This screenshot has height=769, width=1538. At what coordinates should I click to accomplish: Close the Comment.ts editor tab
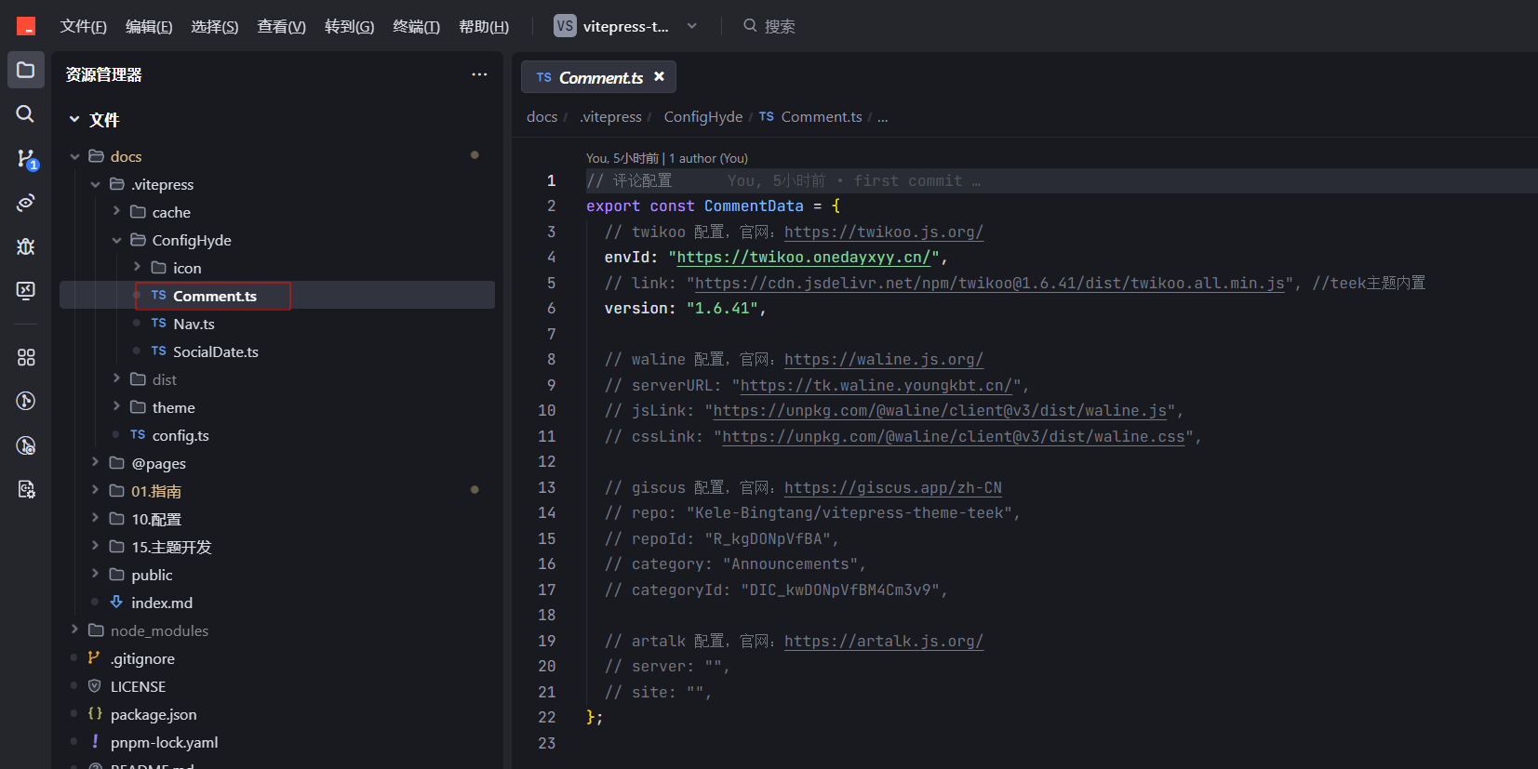tap(659, 76)
